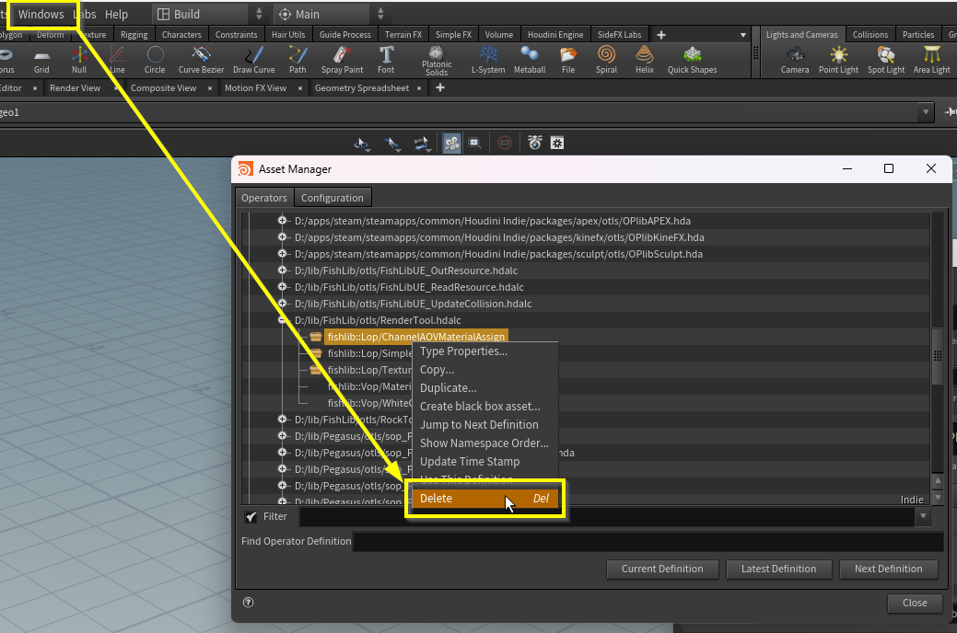Screen dimensions: 957x633
Task: Add Platonic Solids from shelf
Action: [x=437, y=61]
